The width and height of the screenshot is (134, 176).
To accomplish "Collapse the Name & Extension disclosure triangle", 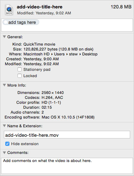I will point(5,126).
